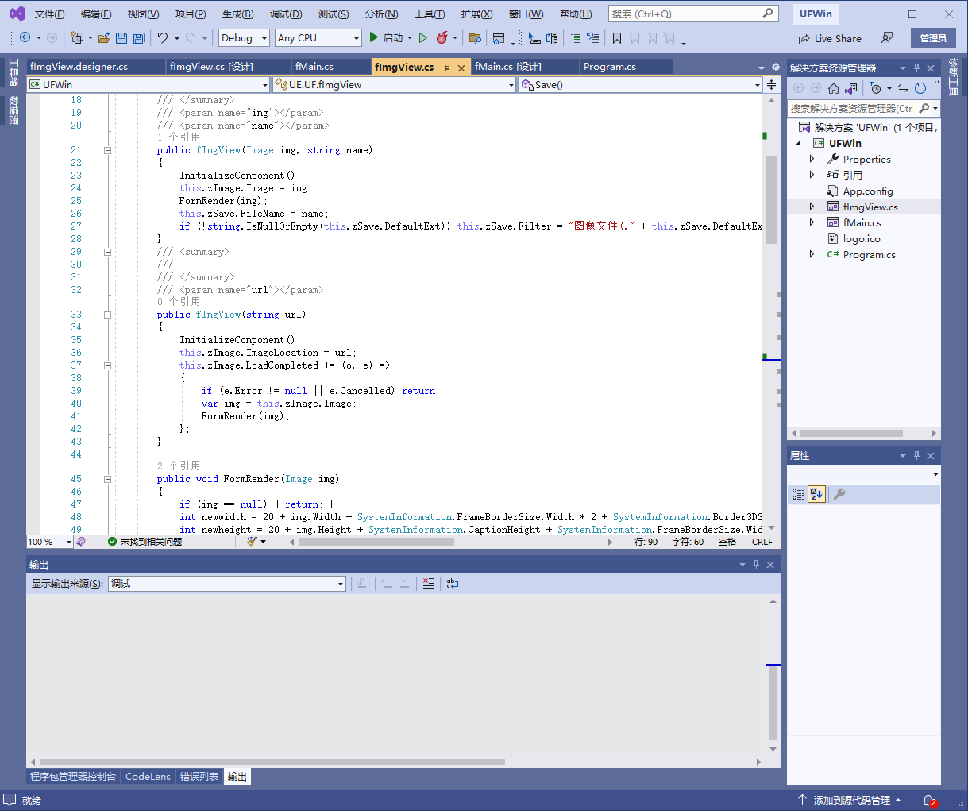Viewport: 968px width, 811px height.
Task: Click the Hot Reload flame icon
Action: (442, 37)
